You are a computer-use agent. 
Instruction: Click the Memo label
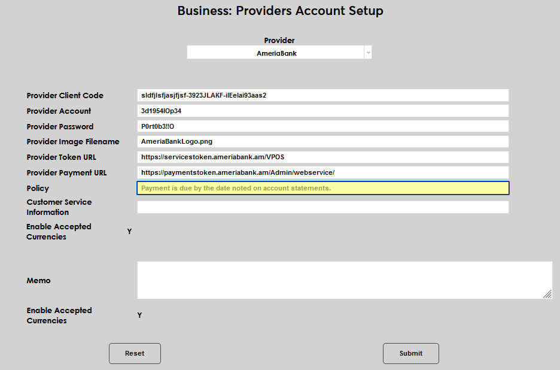tap(38, 281)
